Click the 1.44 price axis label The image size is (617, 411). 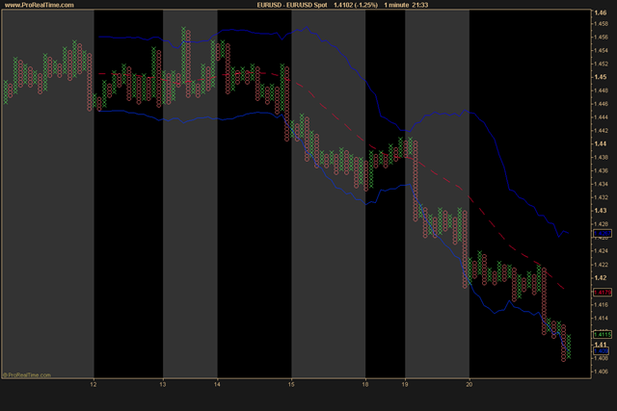[x=601, y=144]
